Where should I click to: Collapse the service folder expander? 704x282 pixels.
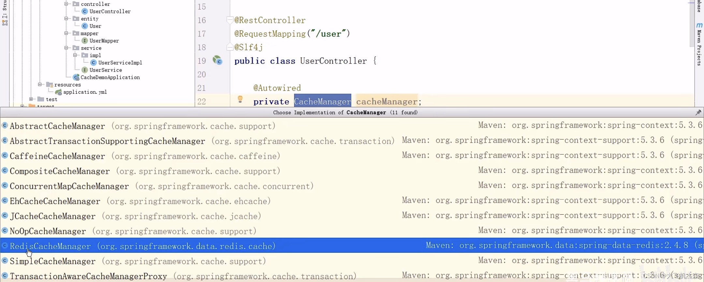66,48
